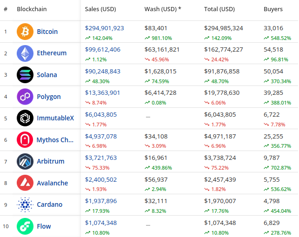Click the Arbitrum logo icon
This screenshot has width=299, height=237.
click(x=25, y=161)
